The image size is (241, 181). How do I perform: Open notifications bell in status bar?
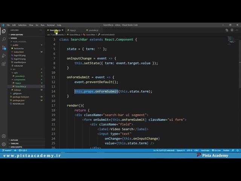[x=238, y=150]
